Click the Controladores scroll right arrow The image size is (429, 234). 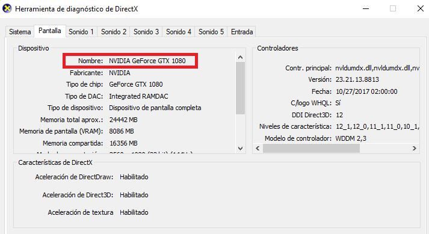[414, 149]
